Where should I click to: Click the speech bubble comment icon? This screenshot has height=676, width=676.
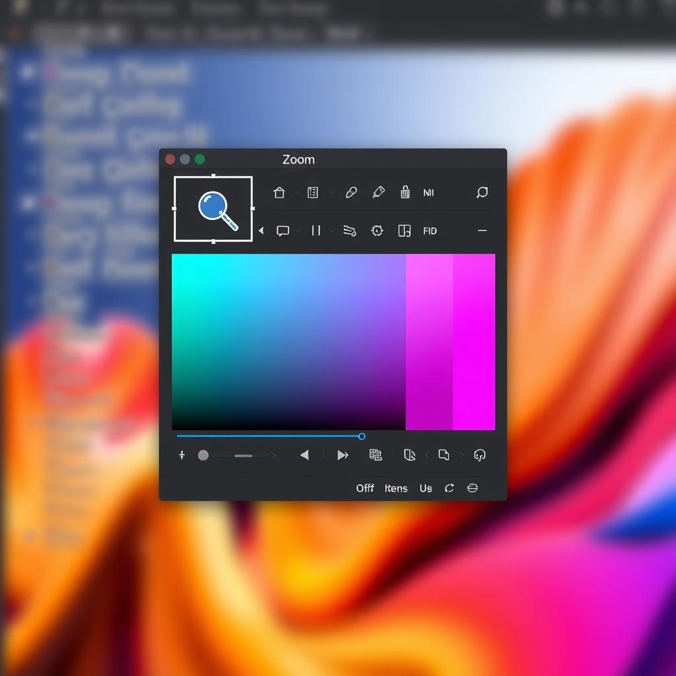point(283,230)
